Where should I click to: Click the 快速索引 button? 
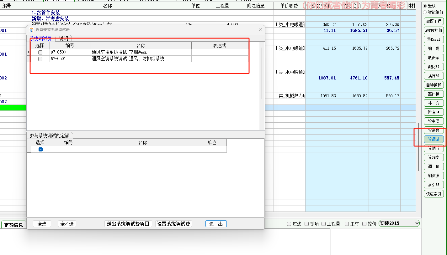[x=434, y=194]
